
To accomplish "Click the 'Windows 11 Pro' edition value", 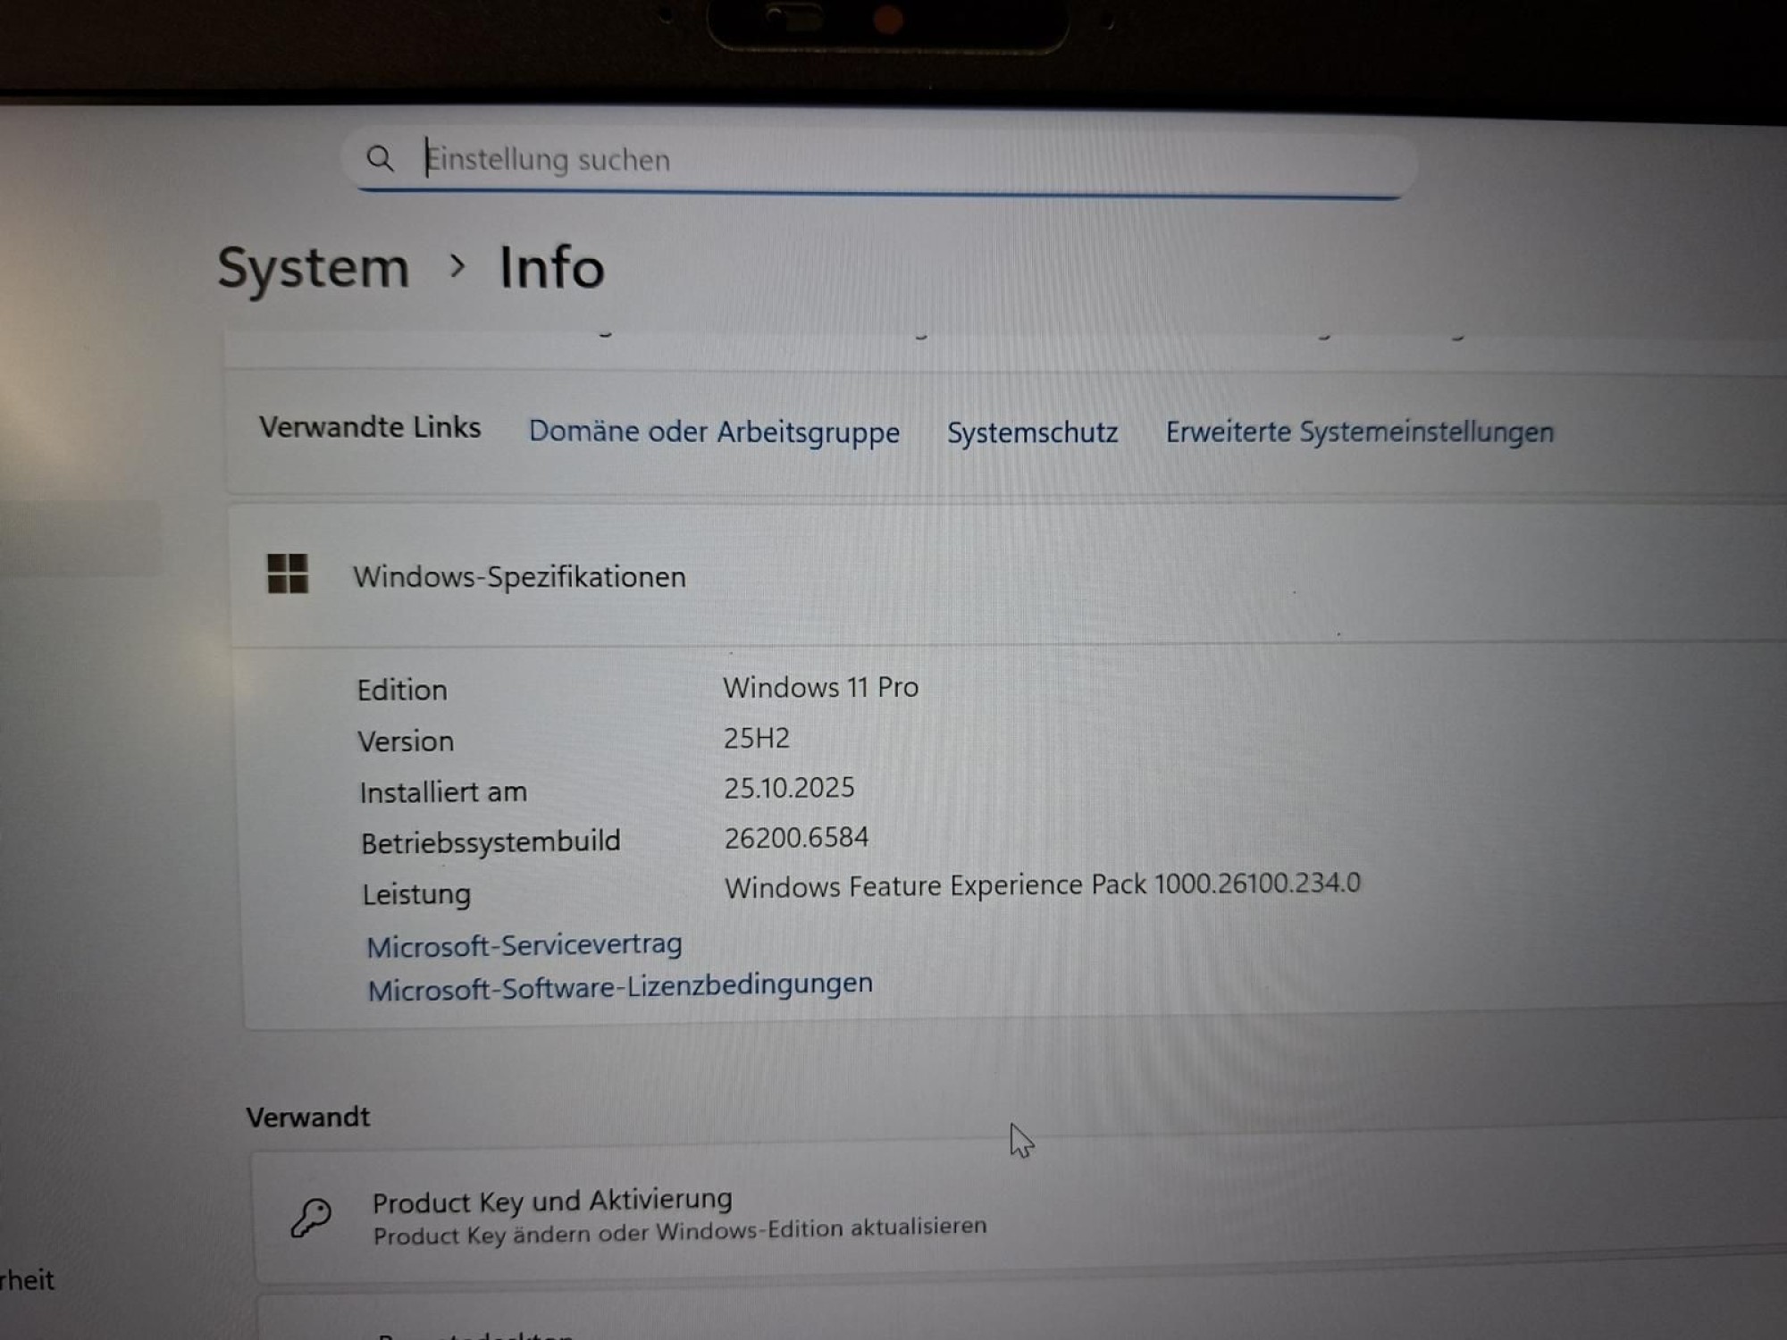I will point(820,687).
